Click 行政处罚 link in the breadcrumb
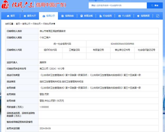The width and height of the screenshot is (165, 132). point(36,24)
